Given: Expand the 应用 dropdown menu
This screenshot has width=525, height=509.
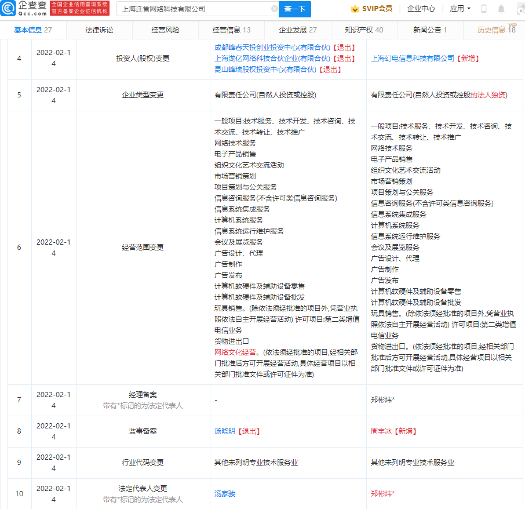Looking at the screenshot, I should click(460, 9).
